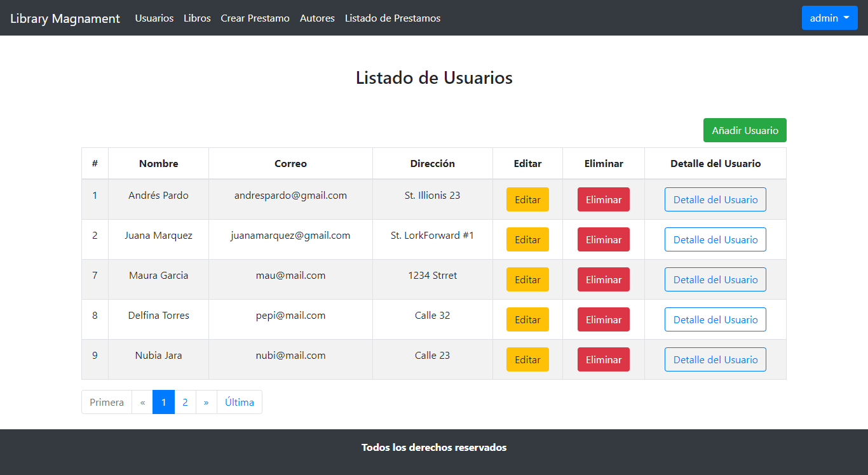Go to the Usuarios nav item
868x475 pixels.
click(154, 18)
